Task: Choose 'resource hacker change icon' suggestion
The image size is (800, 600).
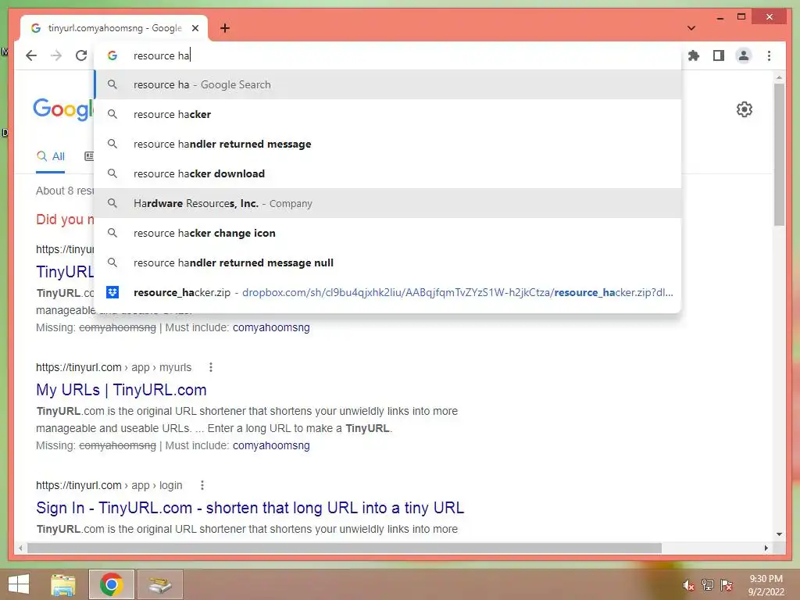Action: (387, 233)
